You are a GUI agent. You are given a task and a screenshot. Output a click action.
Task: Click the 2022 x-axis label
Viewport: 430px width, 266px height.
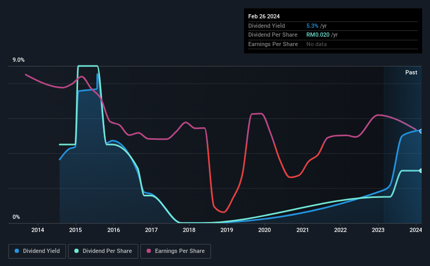click(340, 230)
